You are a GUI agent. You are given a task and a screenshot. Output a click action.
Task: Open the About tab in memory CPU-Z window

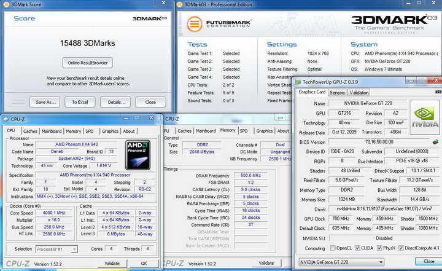283,131
